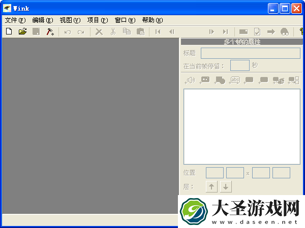
Task: Click the gray rectangle icon after last-frame button
Action: (243, 31)
